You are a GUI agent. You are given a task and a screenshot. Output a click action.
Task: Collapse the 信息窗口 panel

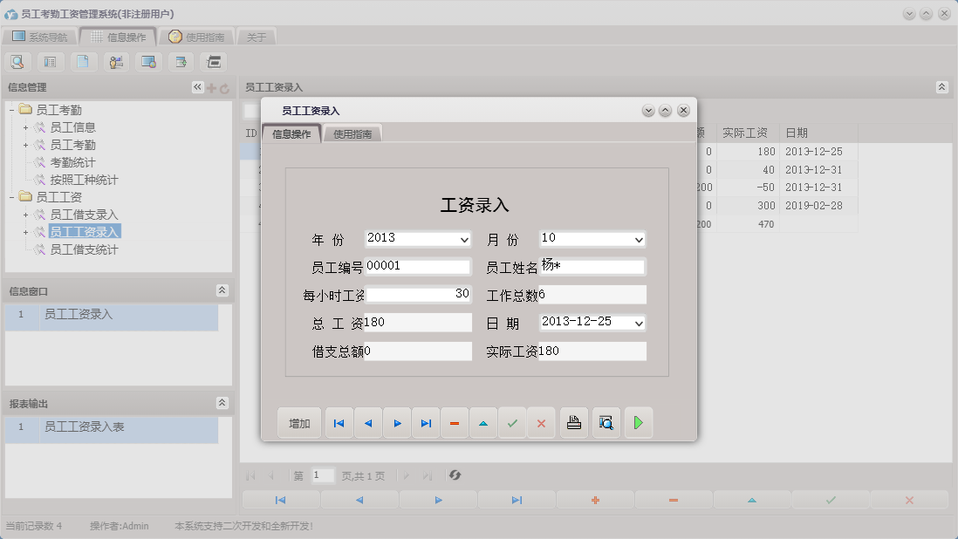223,290
